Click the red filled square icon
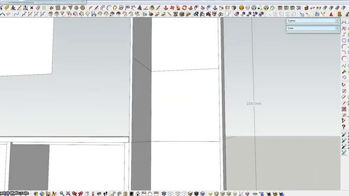Image resolution: width=349 pixels, height=196 pixels. [344, 109]
